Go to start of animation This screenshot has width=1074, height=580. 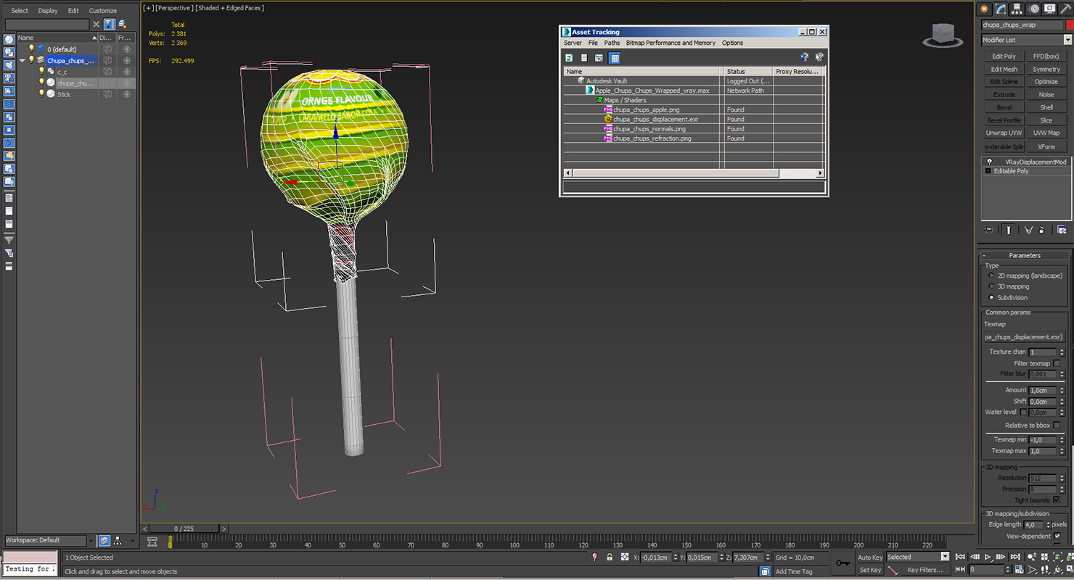pos(960,557)
